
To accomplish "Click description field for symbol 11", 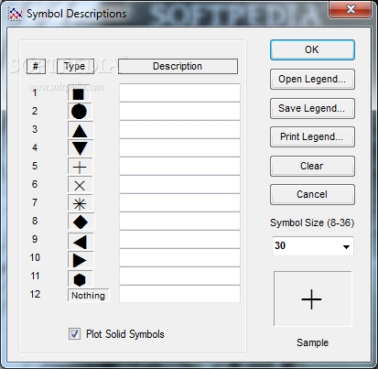I will pyautogui.click(x=179, y=276).
